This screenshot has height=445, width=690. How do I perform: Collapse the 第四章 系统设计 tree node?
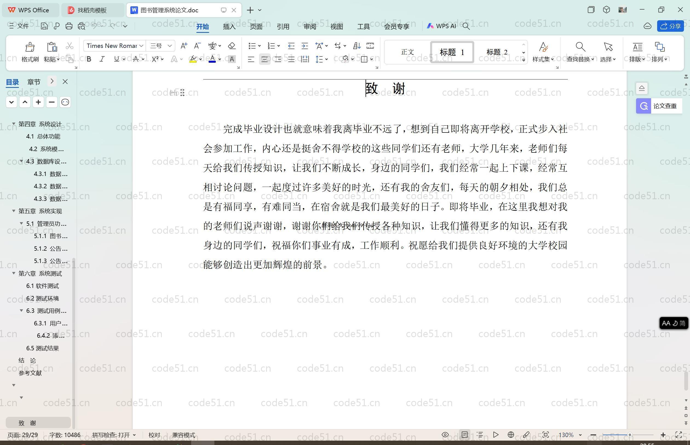[14, 124]
